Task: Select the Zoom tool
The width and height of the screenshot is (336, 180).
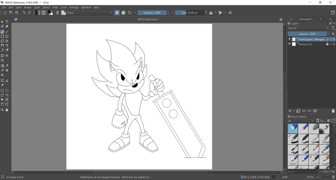Action: coord(2,110)
